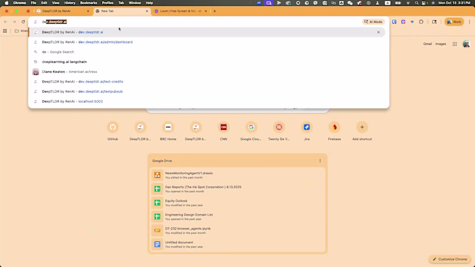Screen dimensions: 475x267
Task: Select the localhost:5002 suggestion
Action: click(x=207, y=101)
